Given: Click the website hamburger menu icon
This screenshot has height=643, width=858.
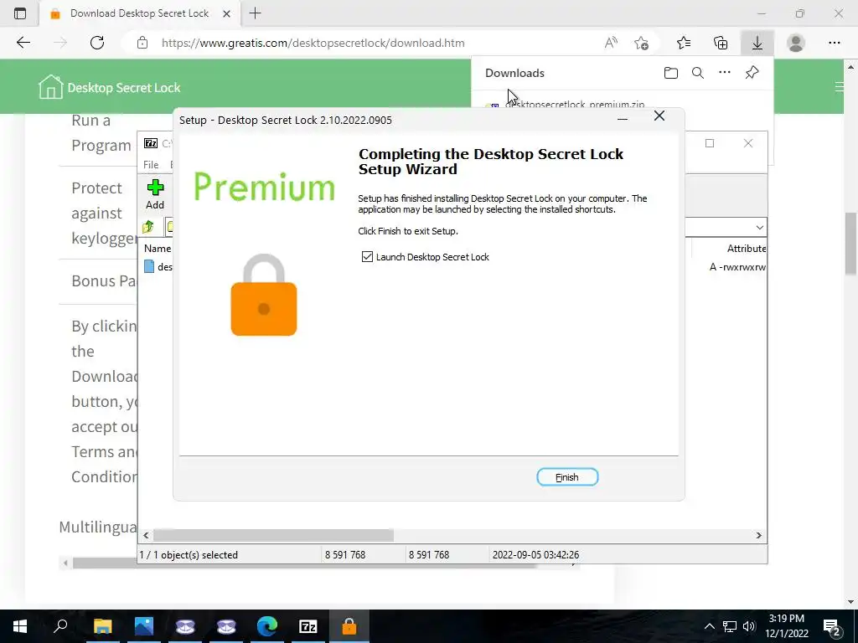Looking at the screenshot, I should (839, 87).
